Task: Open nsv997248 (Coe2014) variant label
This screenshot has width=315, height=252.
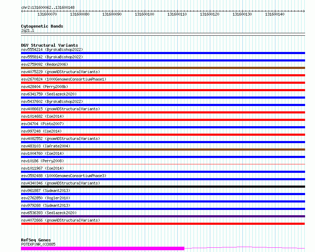Action: point(41,131)
